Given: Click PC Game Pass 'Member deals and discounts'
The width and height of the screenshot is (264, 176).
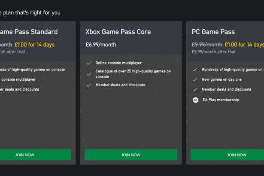Looking at the screenshot, I should (x=227, y=89).
